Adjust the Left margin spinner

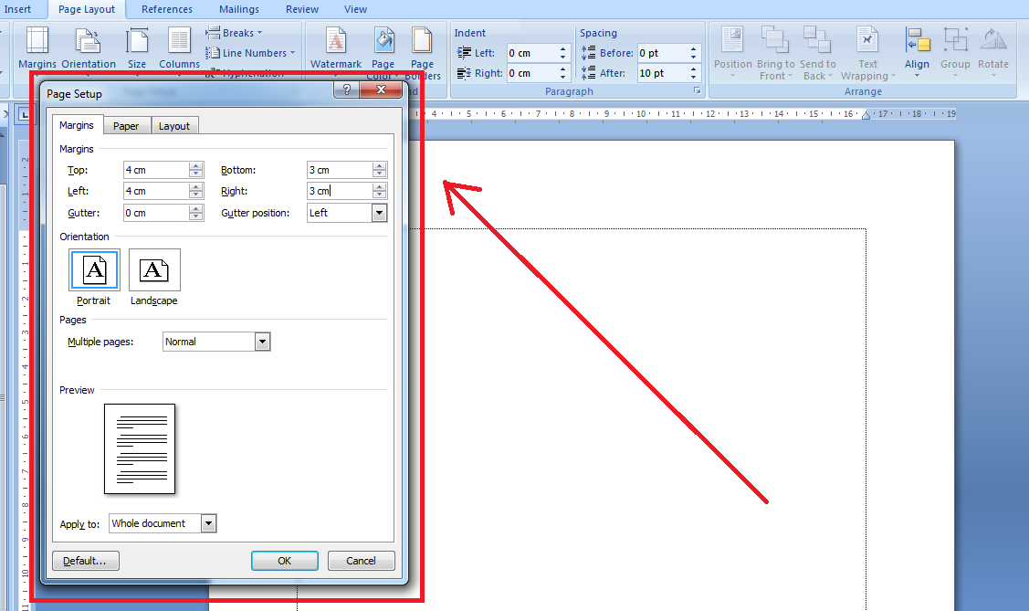click(x=195, y=191)
